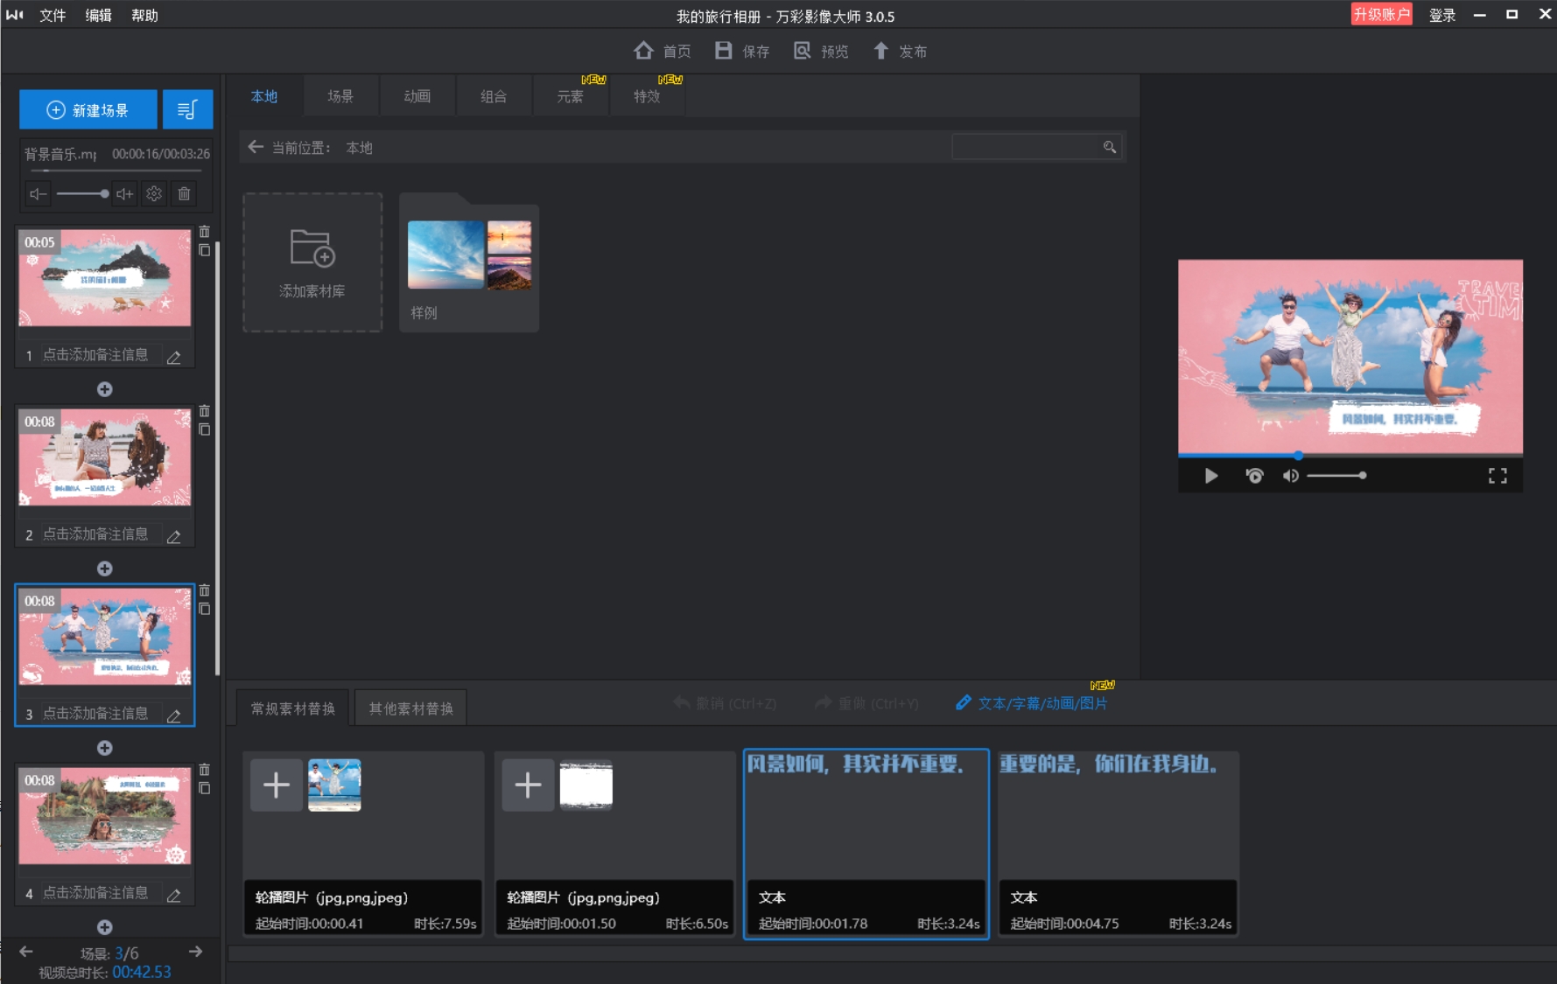Select text card 重要的是，你们在我身边
Viewport: 1557px width, 984px height.
click(1118, 843)
